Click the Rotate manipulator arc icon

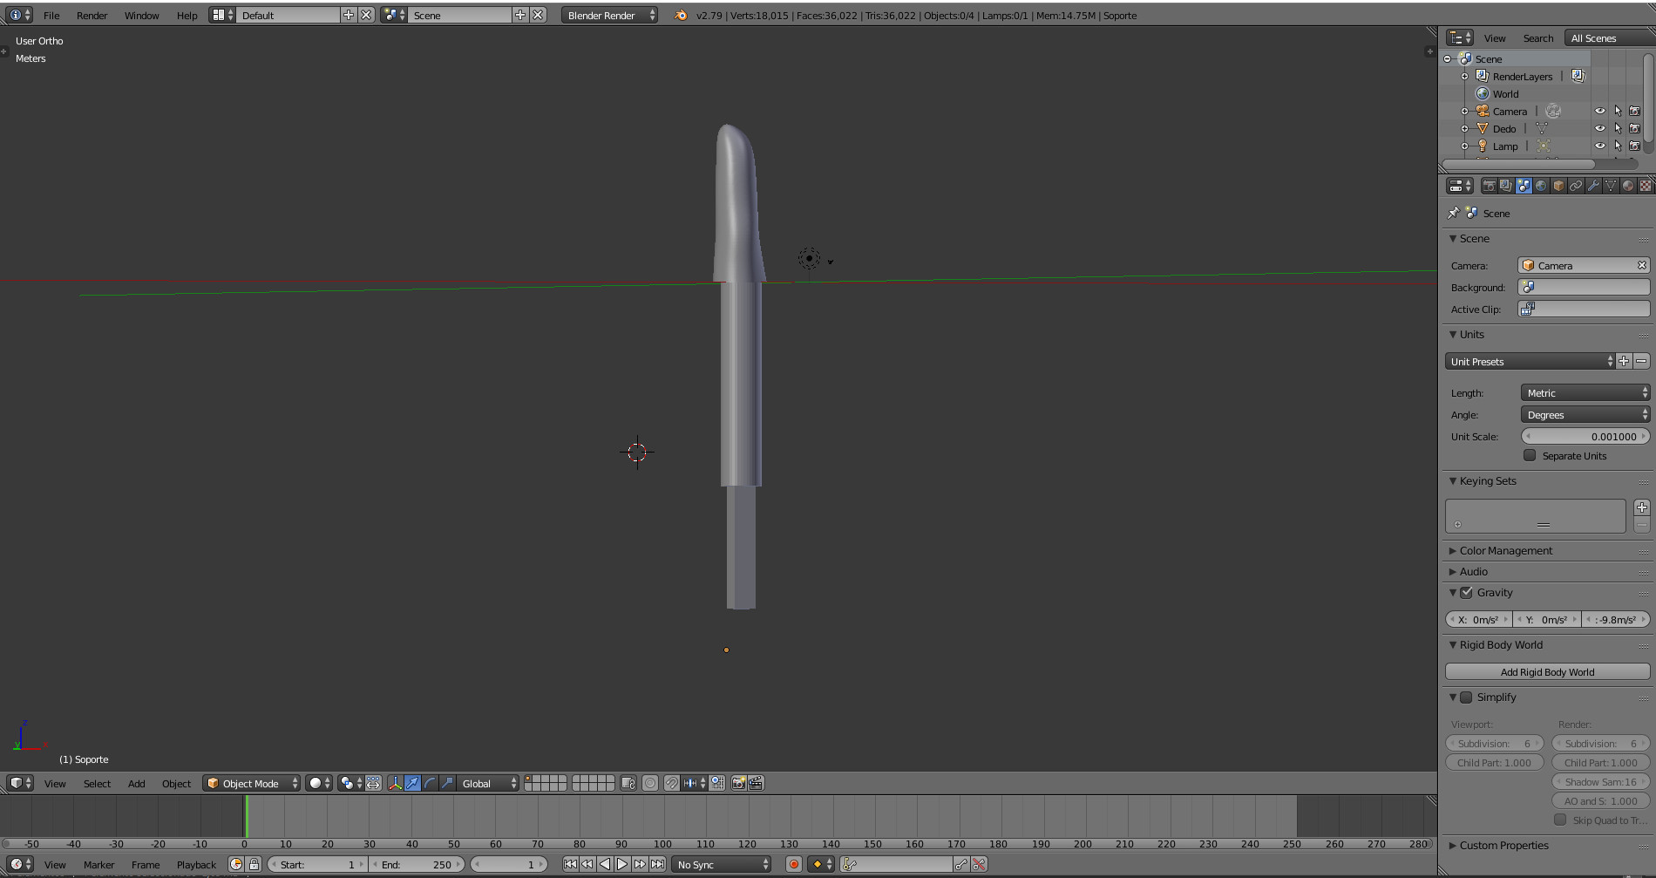click(x=431, y=783)
